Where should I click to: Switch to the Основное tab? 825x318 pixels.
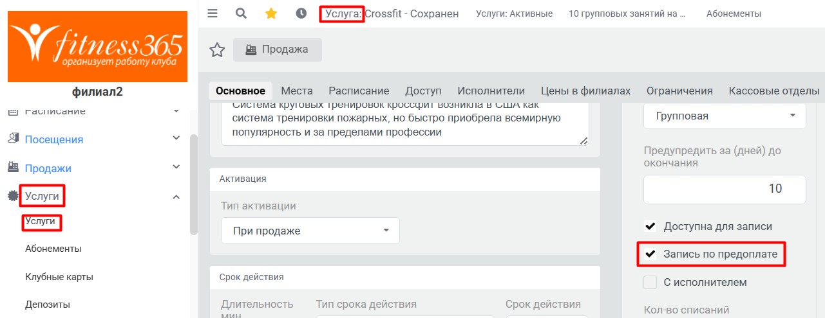240,91
